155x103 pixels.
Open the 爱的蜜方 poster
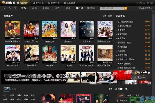coord(68,30)
